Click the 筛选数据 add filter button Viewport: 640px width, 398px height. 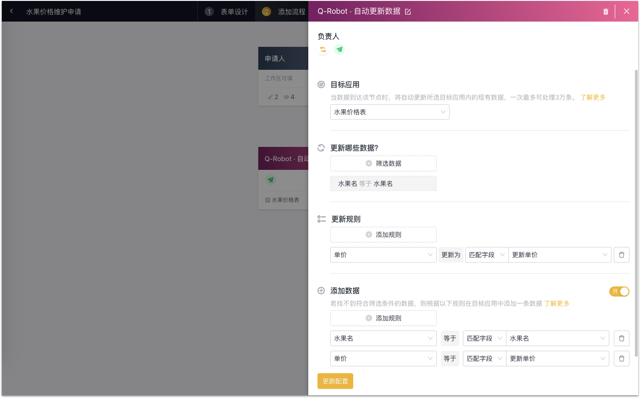click(384, 163)
